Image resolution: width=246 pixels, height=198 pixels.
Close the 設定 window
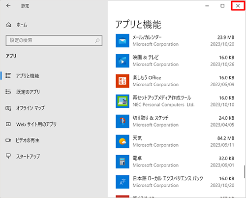coord(238,6)
